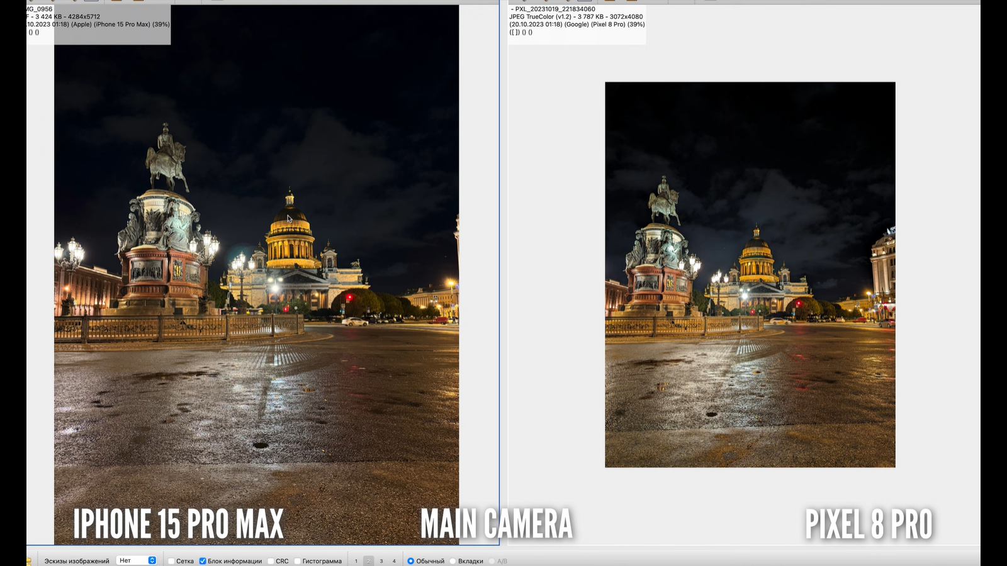Select the 2-image layout button
This screenshot has width=1007, height=566.
click(369, 561)
